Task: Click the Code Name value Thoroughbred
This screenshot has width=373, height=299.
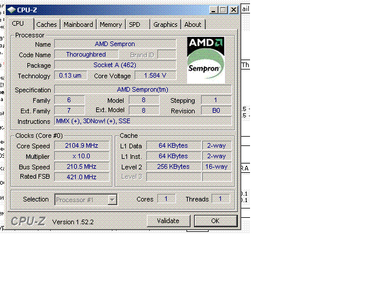Action: 86,54
